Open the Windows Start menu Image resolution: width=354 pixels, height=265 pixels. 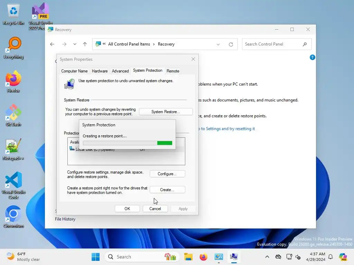[95, 257]
